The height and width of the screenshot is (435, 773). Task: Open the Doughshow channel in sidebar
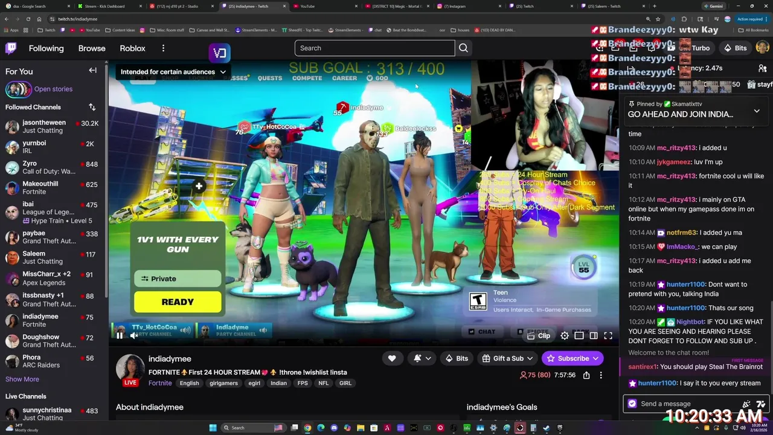(x=52, y=341)
